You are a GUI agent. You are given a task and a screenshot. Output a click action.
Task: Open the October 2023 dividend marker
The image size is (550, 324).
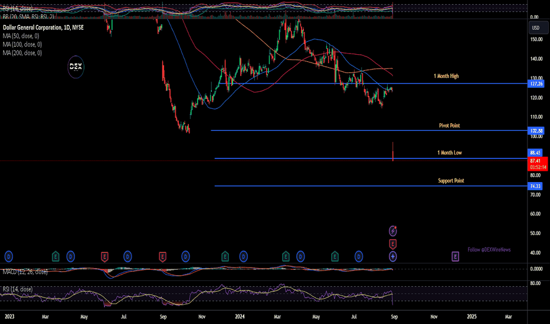(185, 257)
